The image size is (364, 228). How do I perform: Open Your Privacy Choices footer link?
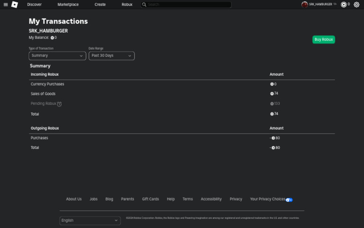268,199
